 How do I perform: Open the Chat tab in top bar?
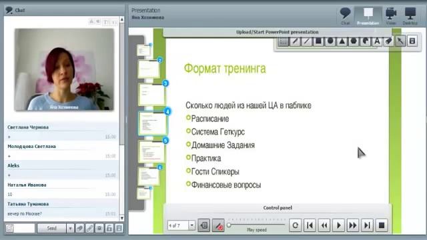(x=345, y=16)
